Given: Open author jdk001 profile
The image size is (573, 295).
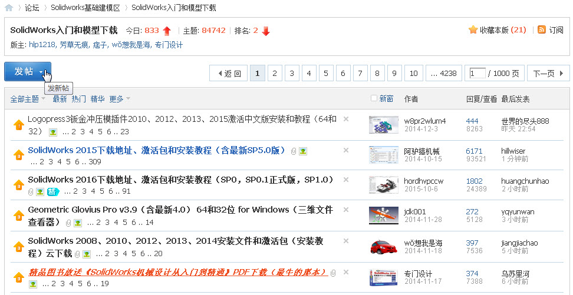Looking at the screenshot, I should pos(415,211).
